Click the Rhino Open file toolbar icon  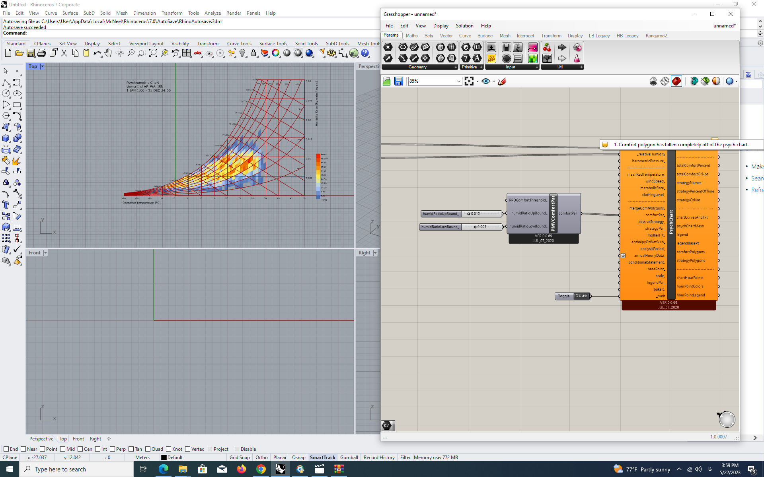coord(19,53)
